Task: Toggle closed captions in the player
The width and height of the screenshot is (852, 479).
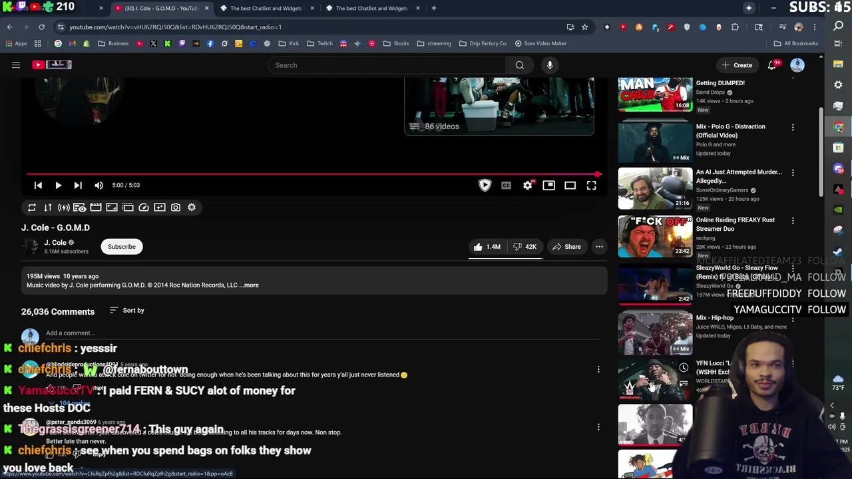Action: click(x=506, y=186)
